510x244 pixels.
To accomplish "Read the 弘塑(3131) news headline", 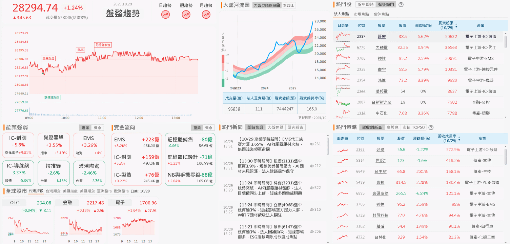I will 270,166.
